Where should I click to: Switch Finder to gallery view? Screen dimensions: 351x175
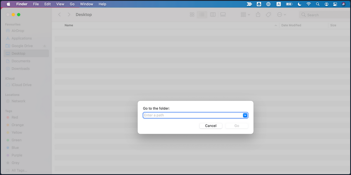pos(223,15)
